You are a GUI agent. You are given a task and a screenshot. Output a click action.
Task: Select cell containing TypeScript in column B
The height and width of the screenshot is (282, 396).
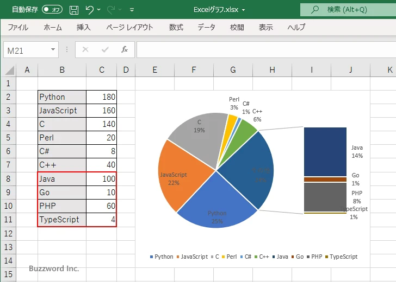pos(62,220)
